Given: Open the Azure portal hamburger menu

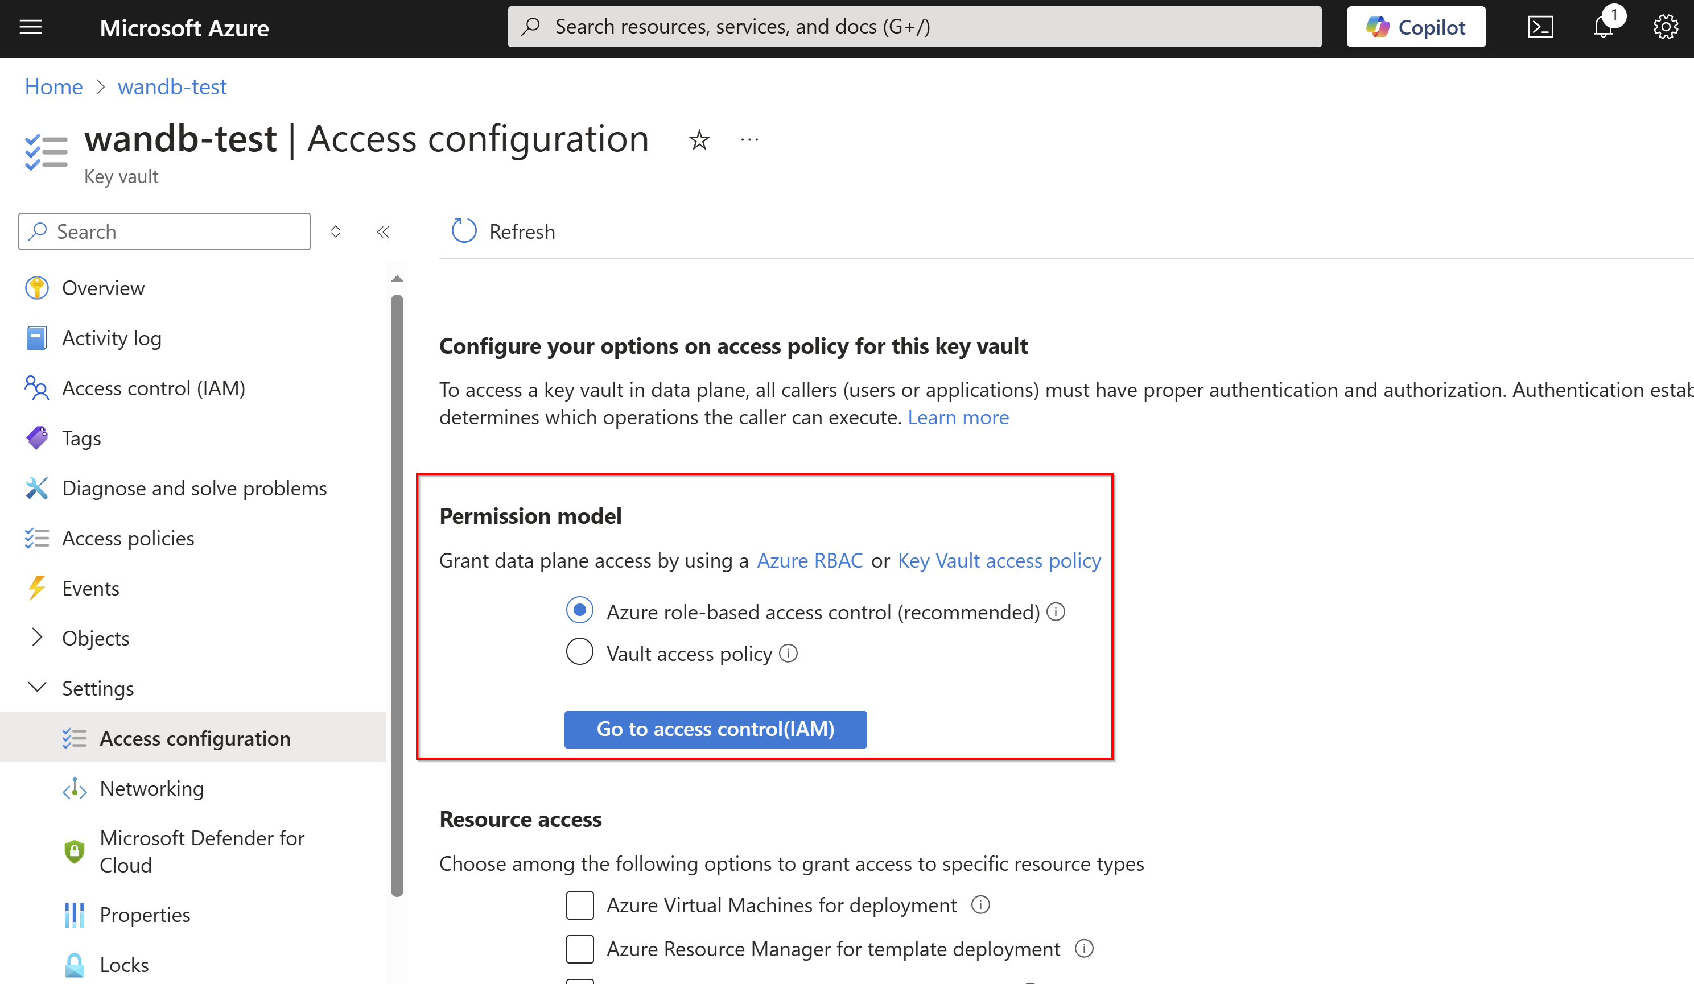Looking at the screenshot, I should coord(30,27).
